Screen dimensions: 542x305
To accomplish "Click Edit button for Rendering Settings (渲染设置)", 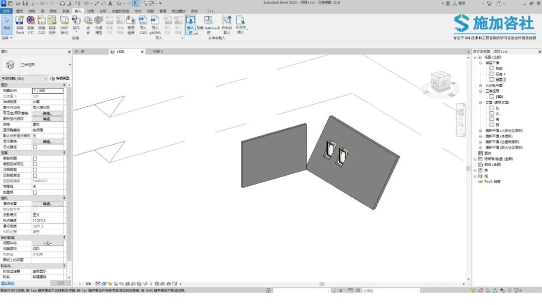I will [48, 204].
